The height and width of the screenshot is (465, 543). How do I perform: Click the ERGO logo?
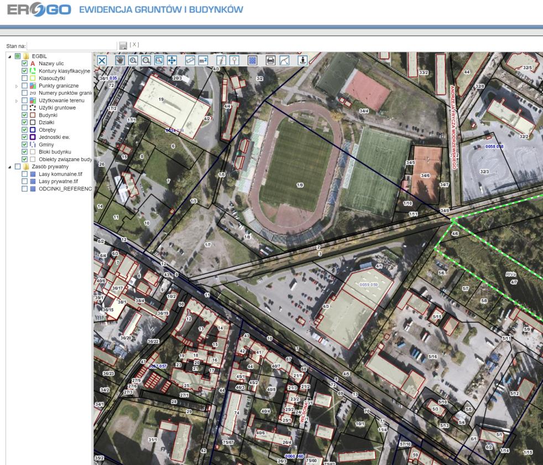tap(39, 10)
